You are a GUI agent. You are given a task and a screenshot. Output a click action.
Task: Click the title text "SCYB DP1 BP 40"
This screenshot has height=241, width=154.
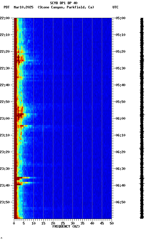(x=64, y=3)
